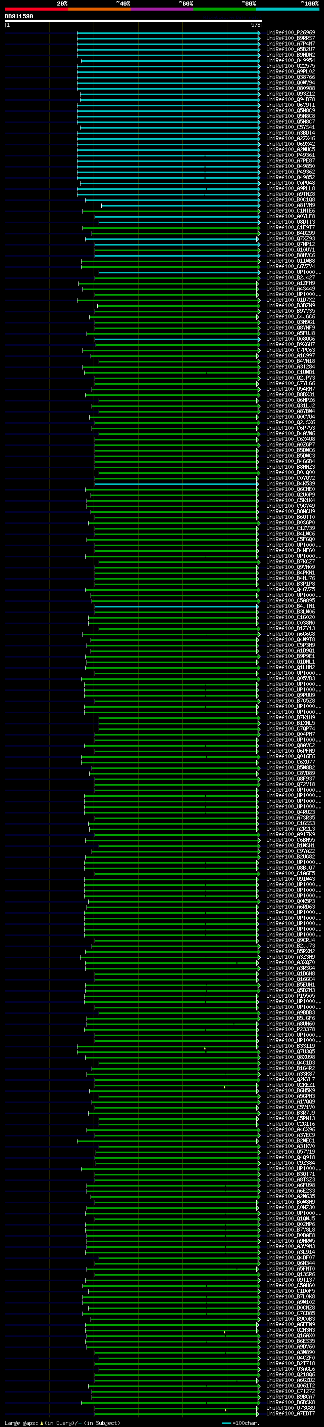
Task: Select the UniRef100_A2WUC5 label
Action: [291, 149]
